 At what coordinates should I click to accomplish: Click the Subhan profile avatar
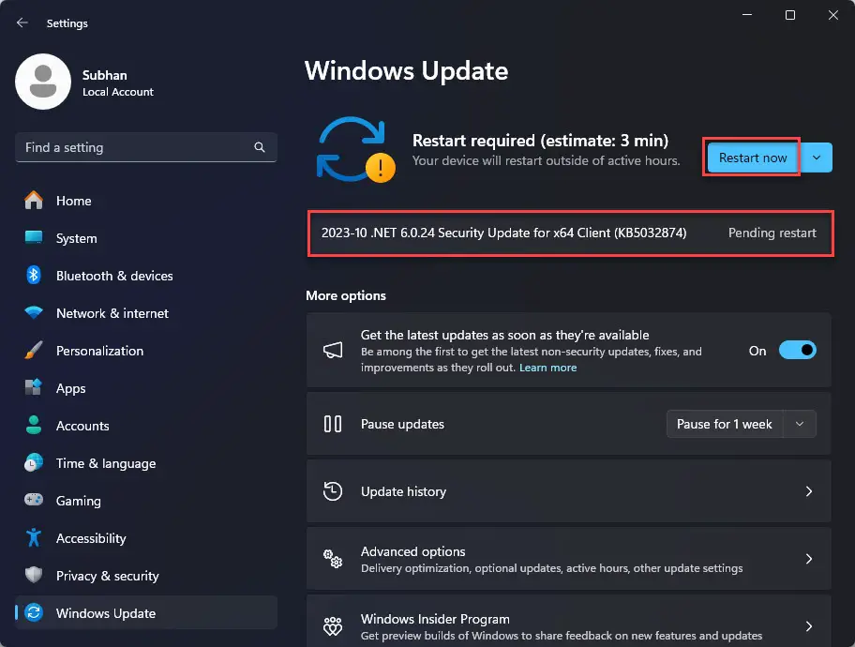point(43,82)
